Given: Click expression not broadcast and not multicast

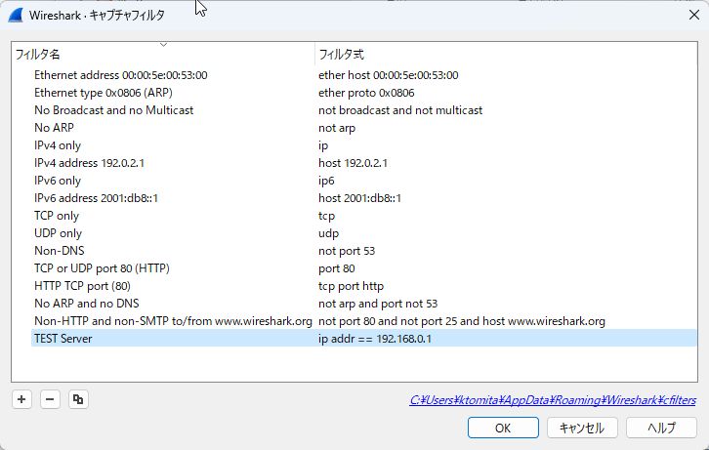Looking at the screenshot, I should point(400,110).
